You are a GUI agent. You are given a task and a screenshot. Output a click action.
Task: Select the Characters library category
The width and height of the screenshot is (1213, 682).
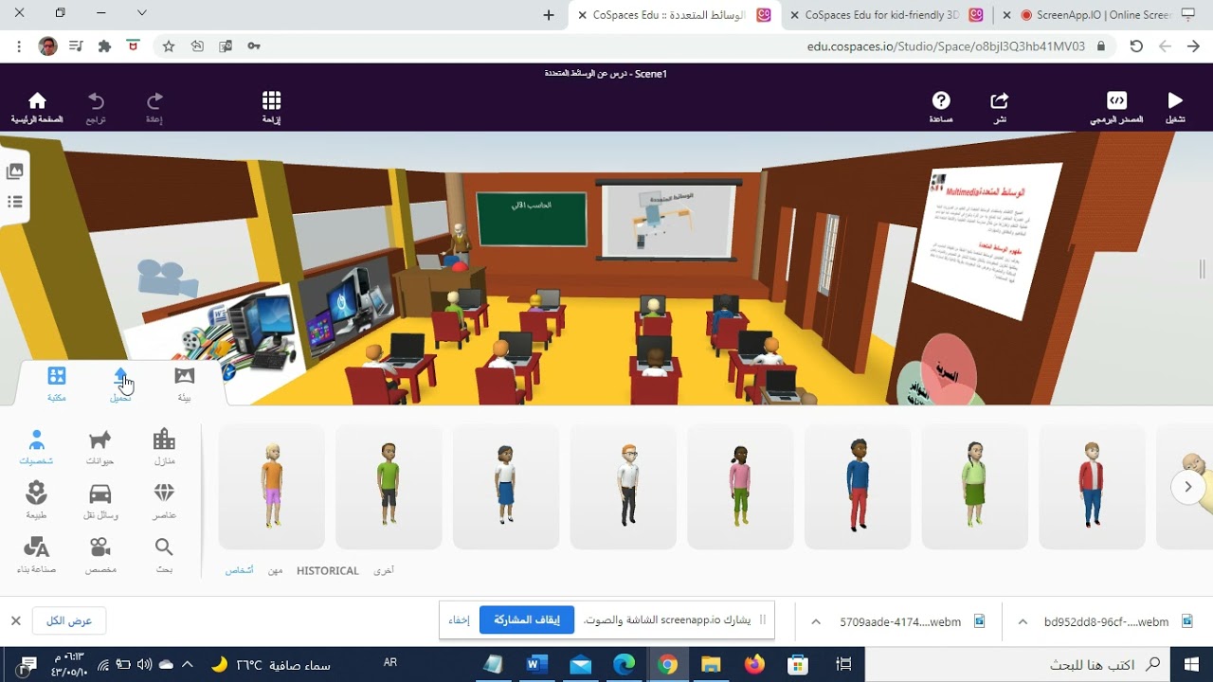[36, 447]
